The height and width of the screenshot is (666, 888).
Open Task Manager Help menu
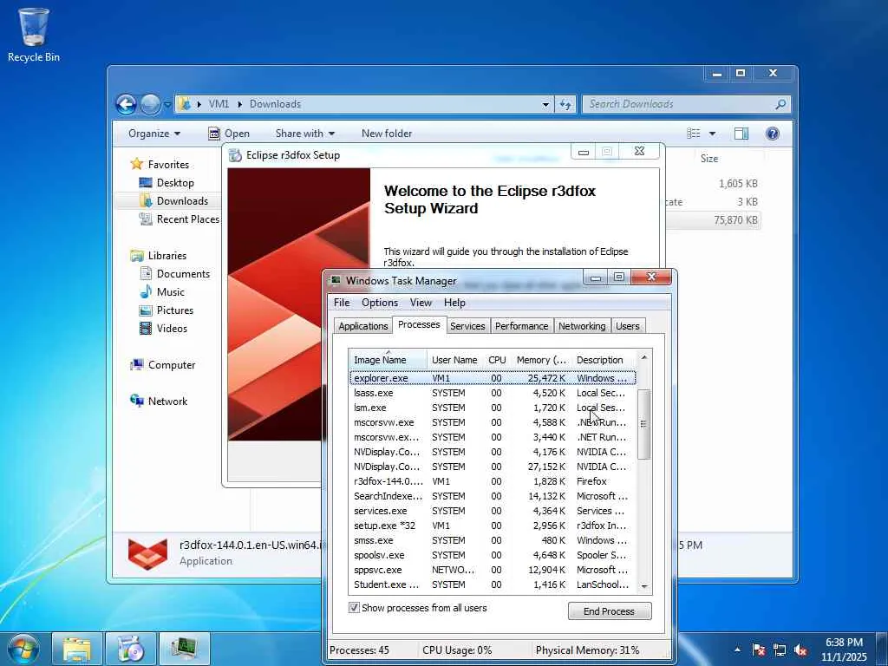pyautogui.click(x=454, y=303)
